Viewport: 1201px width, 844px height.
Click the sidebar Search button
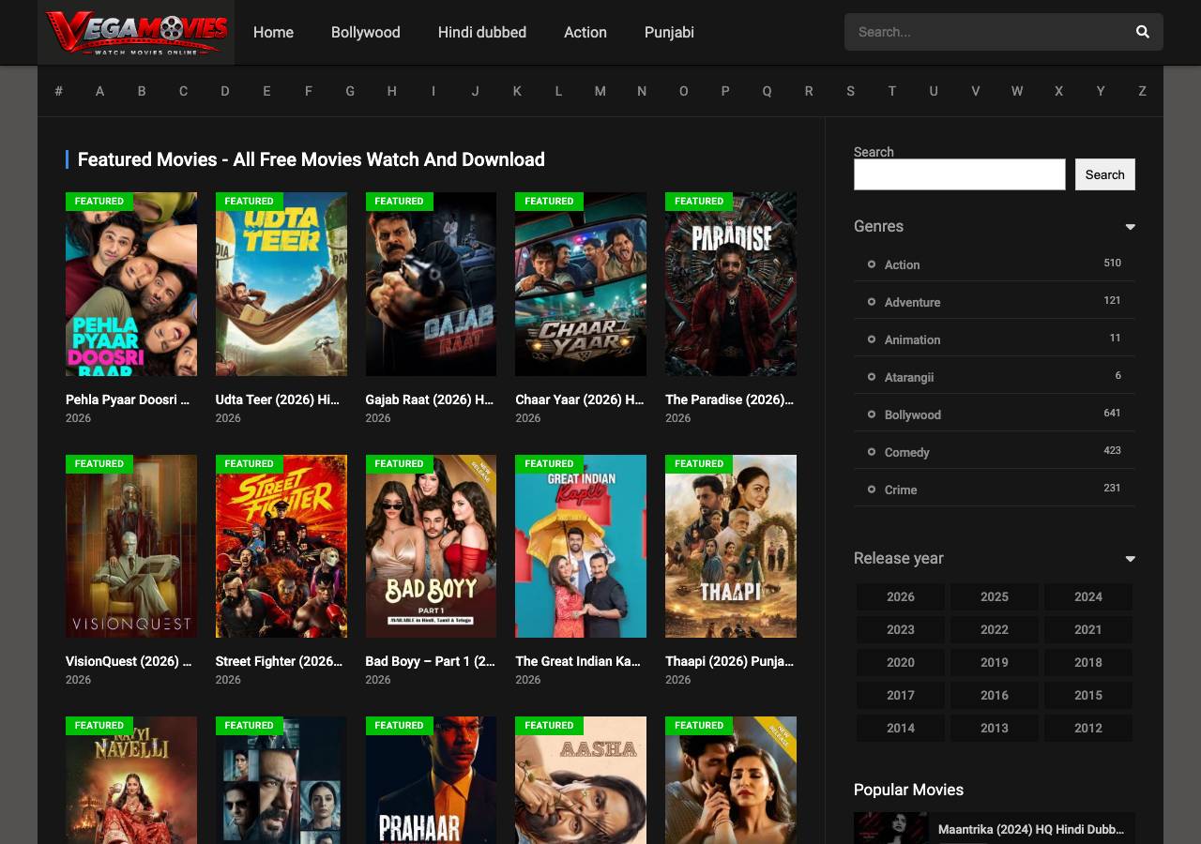[1105, 174]
